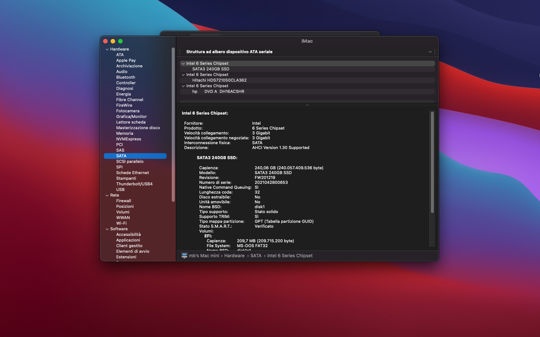Image resolution: width=540 pixels, height=337 pixels.
Task: Open NVMExpress in the sidebar
Action: point(129,139)
